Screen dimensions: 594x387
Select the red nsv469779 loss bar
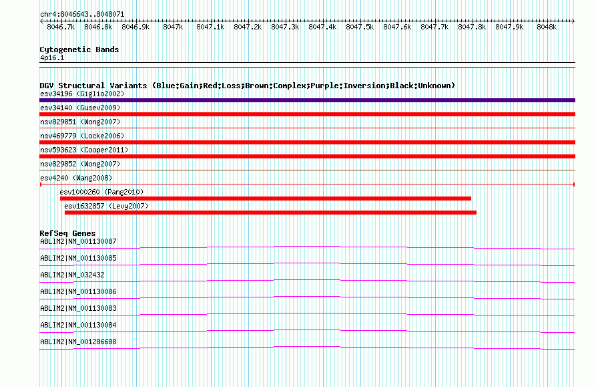307,142
